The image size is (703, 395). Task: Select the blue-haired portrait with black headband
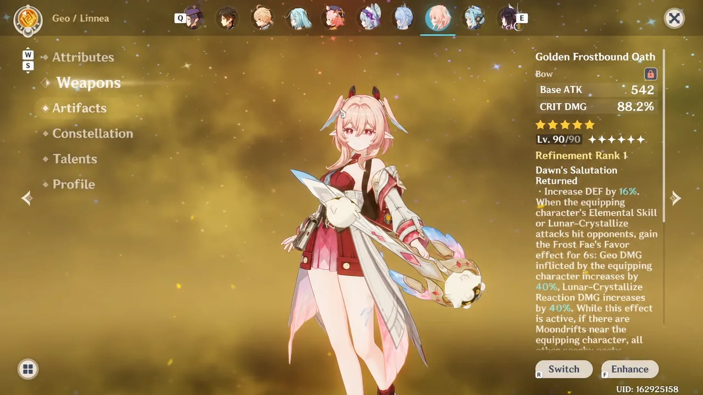473,18
